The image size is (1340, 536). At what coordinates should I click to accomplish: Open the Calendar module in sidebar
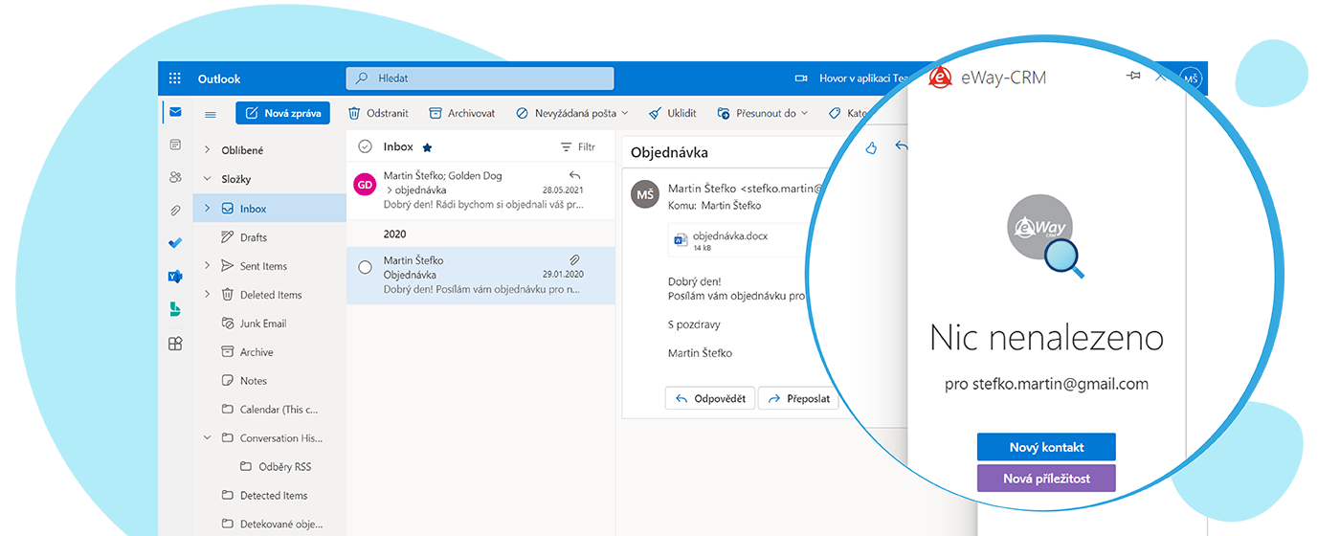(x=175, y=145)
